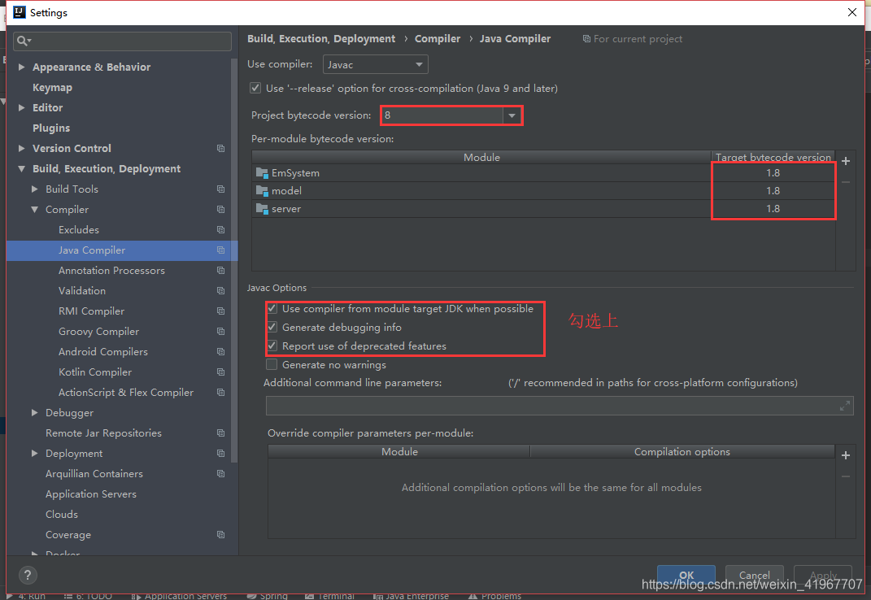Screen dimensions: 871x600
Task: Focus the settings search field
Action: (x=122, y=41)
